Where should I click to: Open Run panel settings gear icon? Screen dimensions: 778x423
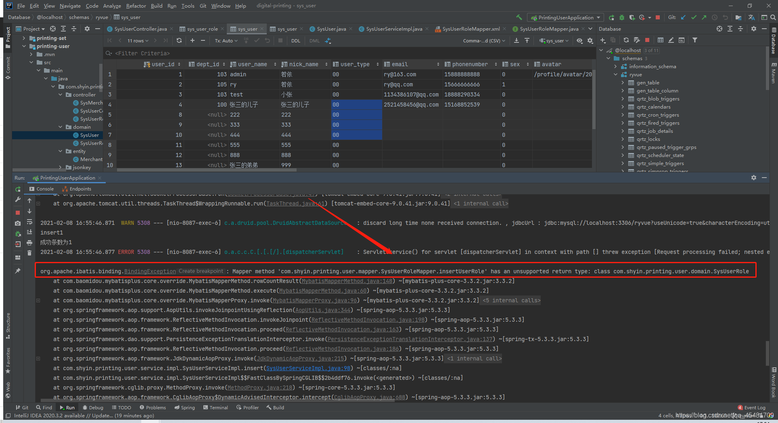(753, 178)
